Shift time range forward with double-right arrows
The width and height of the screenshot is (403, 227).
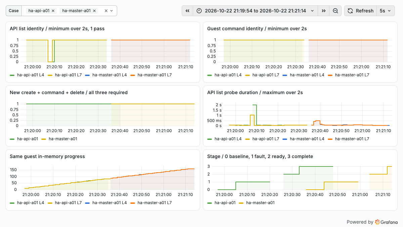click(323, 11)
